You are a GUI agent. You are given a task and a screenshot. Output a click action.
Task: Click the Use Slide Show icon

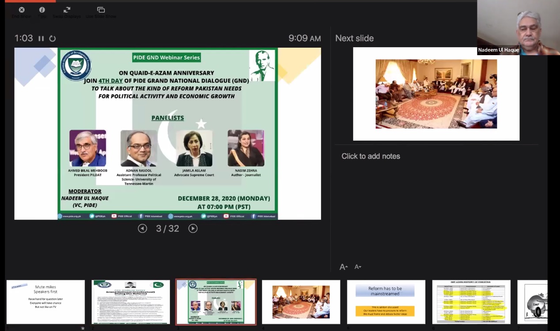pyautogui.click(x=101, y=10)
